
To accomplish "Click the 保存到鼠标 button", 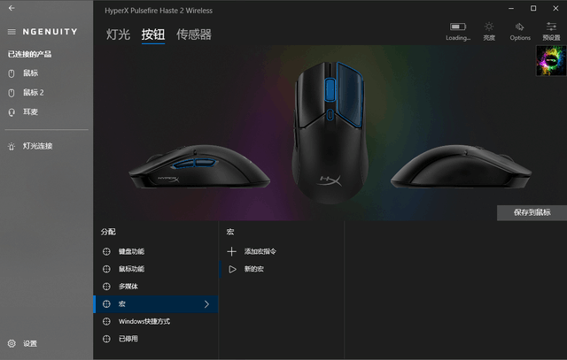I will (x=532, y=212).
